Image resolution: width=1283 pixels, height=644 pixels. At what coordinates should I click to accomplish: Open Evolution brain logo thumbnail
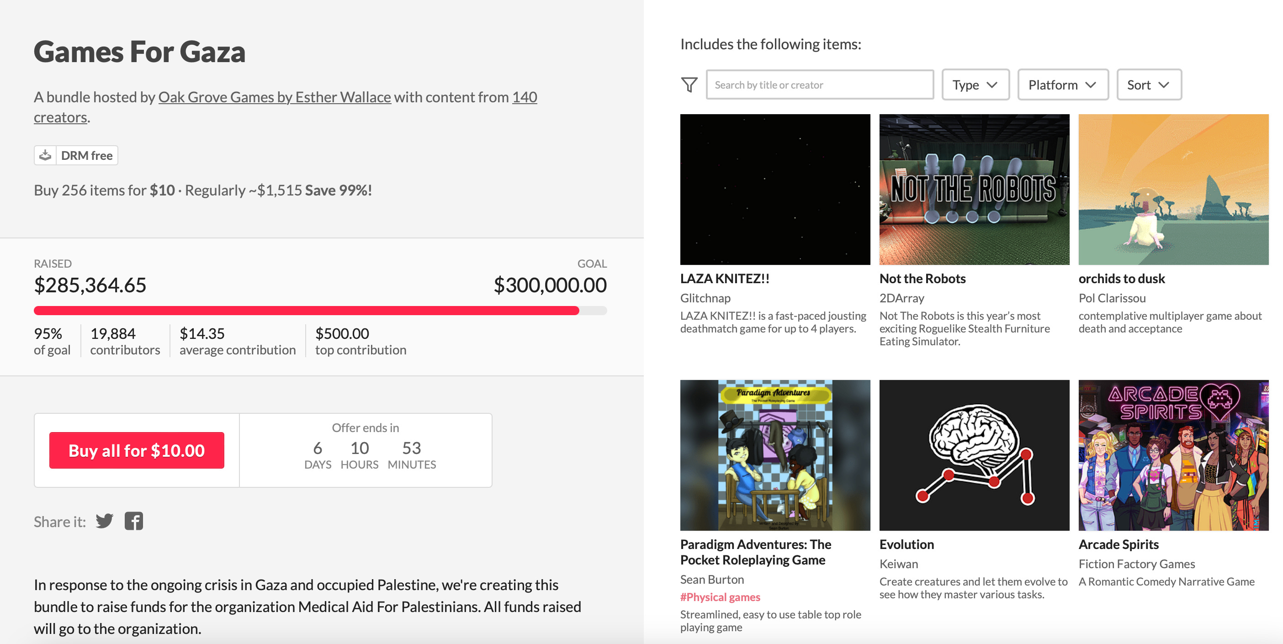click(x=974, y=455)
